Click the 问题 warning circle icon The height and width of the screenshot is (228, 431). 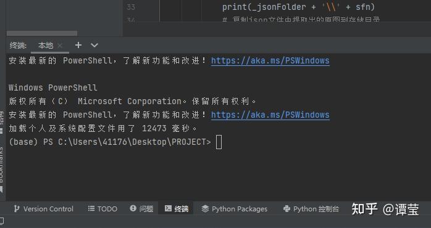tap(133, 208)
